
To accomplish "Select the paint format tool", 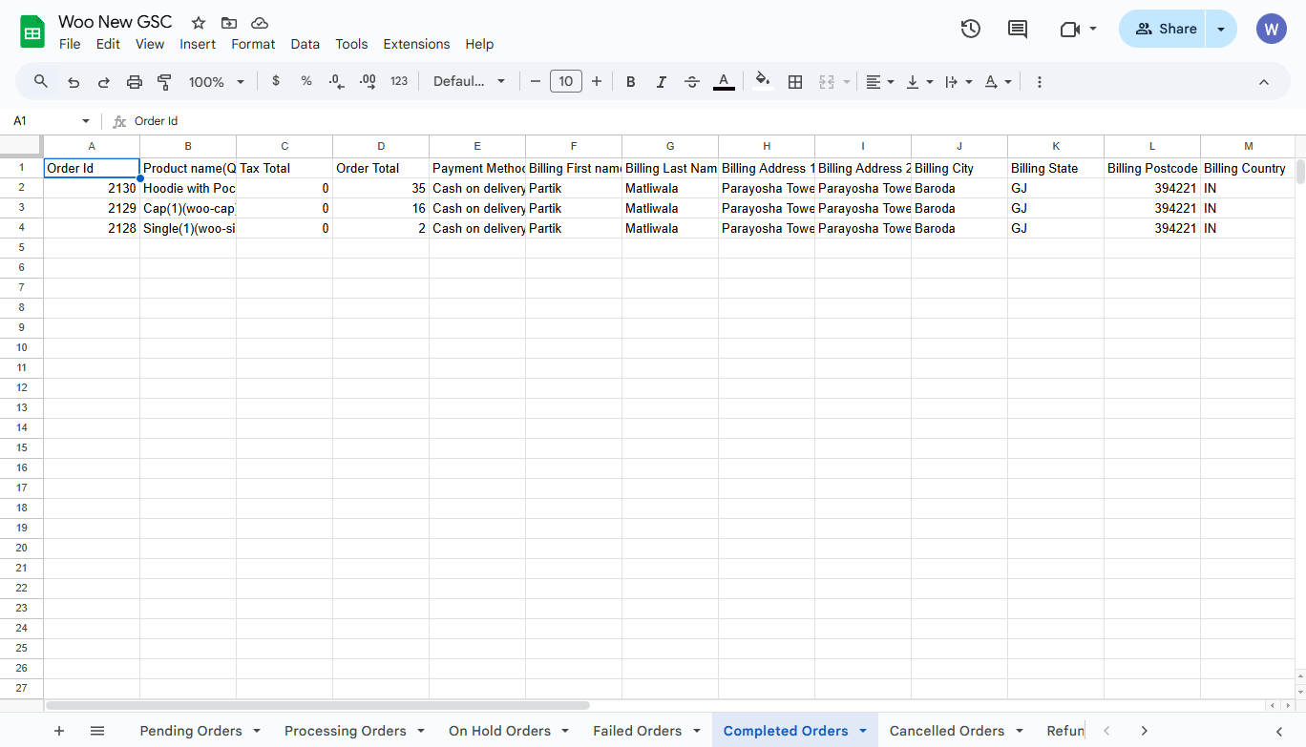I will [164, 82].
